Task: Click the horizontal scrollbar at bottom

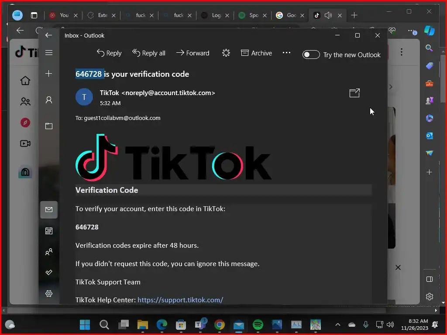Action: [196, 310]
